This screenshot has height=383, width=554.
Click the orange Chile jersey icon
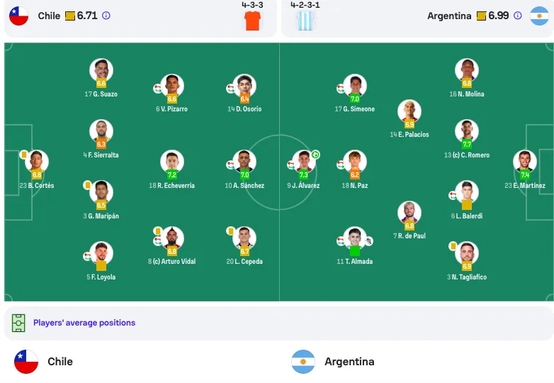[x=253, y=21]
